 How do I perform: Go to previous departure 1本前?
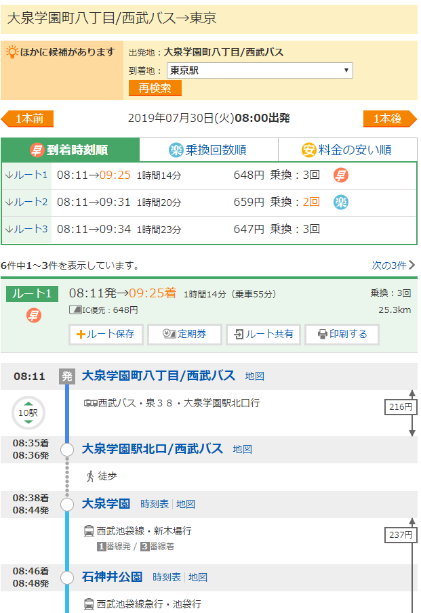pyautogui.click(x=27, y=119)
